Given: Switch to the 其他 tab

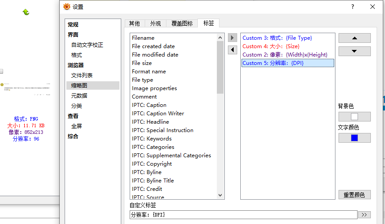Looking at the screenshot, I should tap(134, 23).
